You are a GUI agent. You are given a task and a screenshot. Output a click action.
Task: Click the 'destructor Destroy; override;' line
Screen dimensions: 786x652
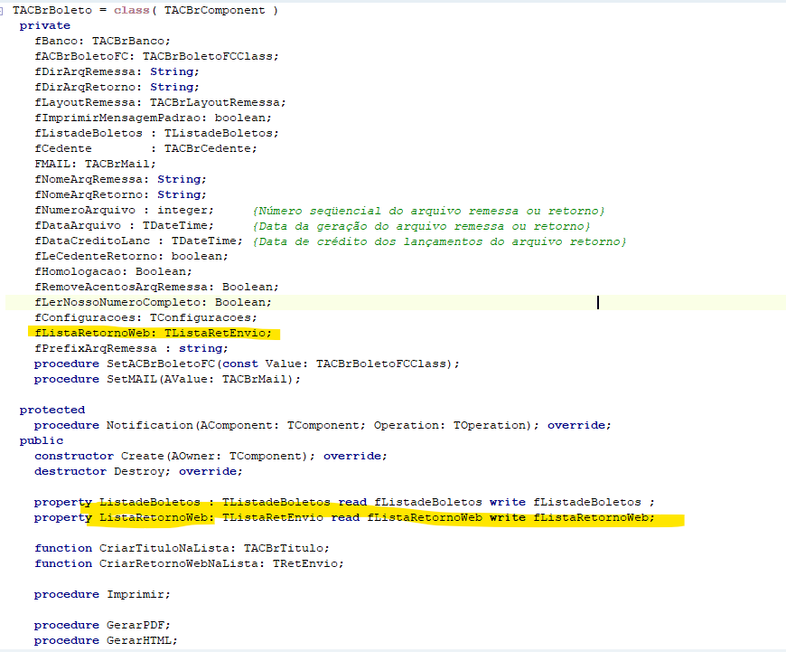pyautogui.click(x=138, y=471)
